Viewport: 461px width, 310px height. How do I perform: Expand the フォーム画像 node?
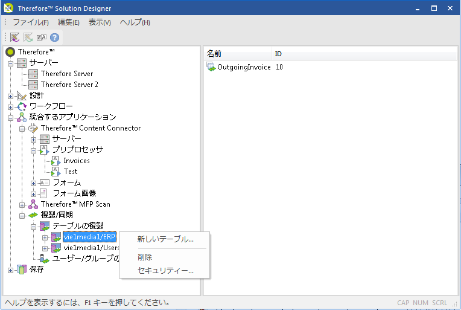coord(34,194)
